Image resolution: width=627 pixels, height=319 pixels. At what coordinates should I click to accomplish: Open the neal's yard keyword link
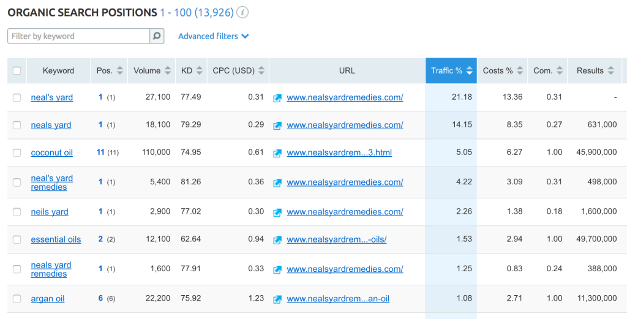pyautogui.click(x=52, y=97)
